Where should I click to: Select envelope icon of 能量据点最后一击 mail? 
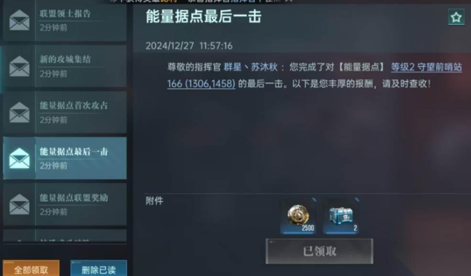tap(19, 158)
